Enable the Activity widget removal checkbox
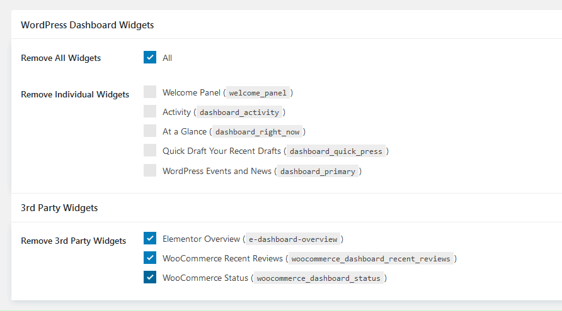The width and height of the screenshot is (562, 311). (150, 112)
